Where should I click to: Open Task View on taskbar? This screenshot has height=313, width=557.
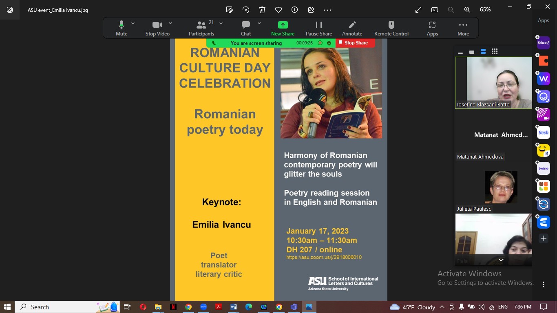click(x=127, y=307)
